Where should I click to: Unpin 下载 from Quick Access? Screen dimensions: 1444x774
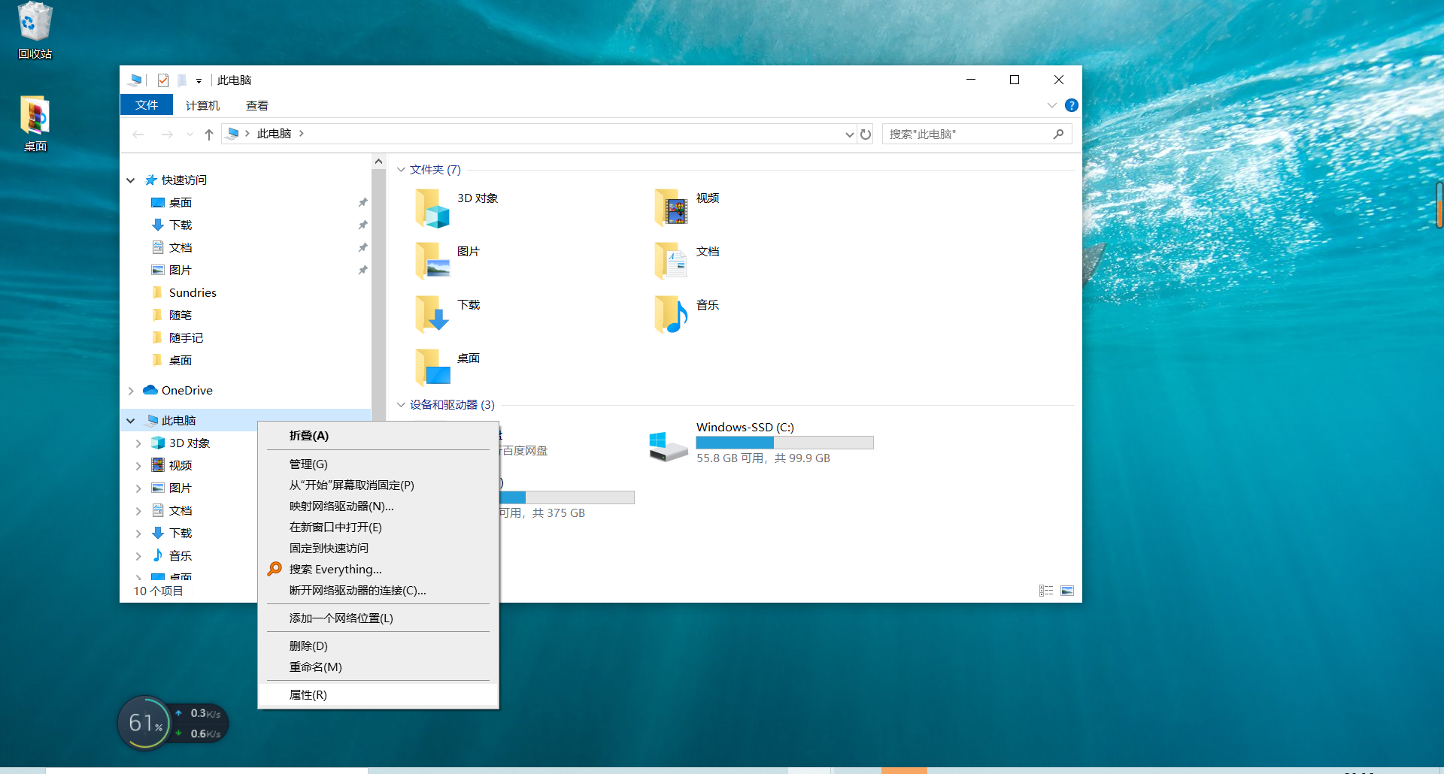pyautogui.click(x=363, y=225)
